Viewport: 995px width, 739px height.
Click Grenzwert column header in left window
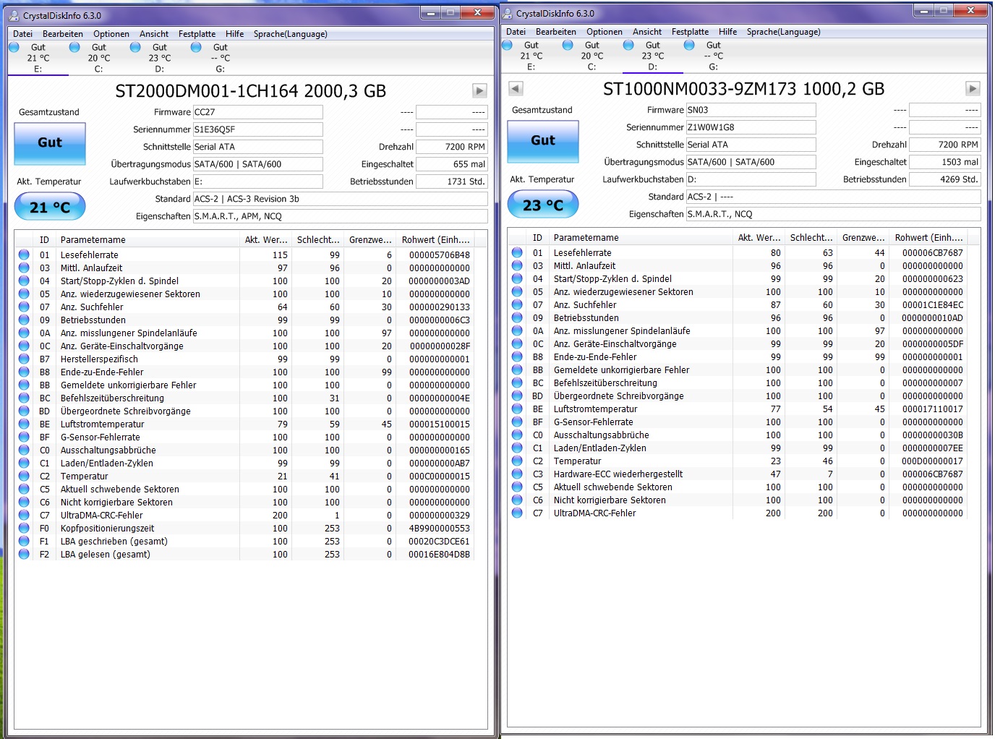pos(370,239)
